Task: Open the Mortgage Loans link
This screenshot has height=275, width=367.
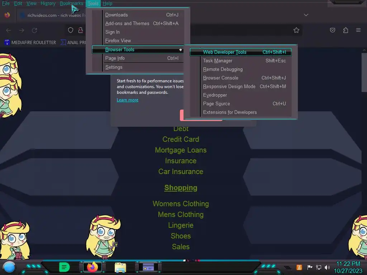Action: click(181, 150)
